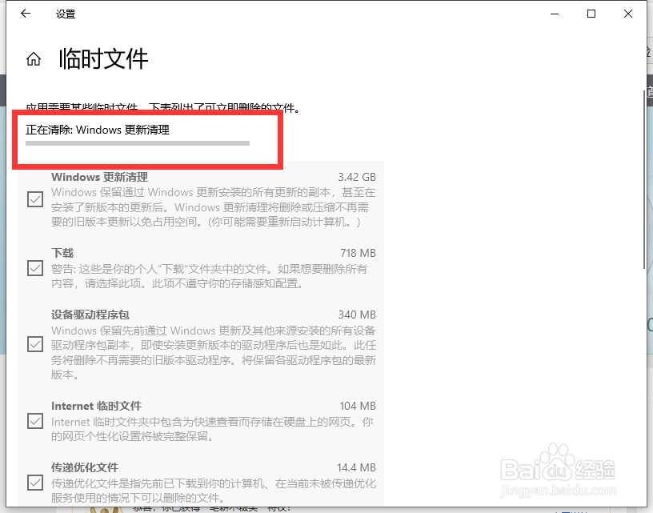Click the cleanup progress bar
653x513 pixels.
click(138, 143)
